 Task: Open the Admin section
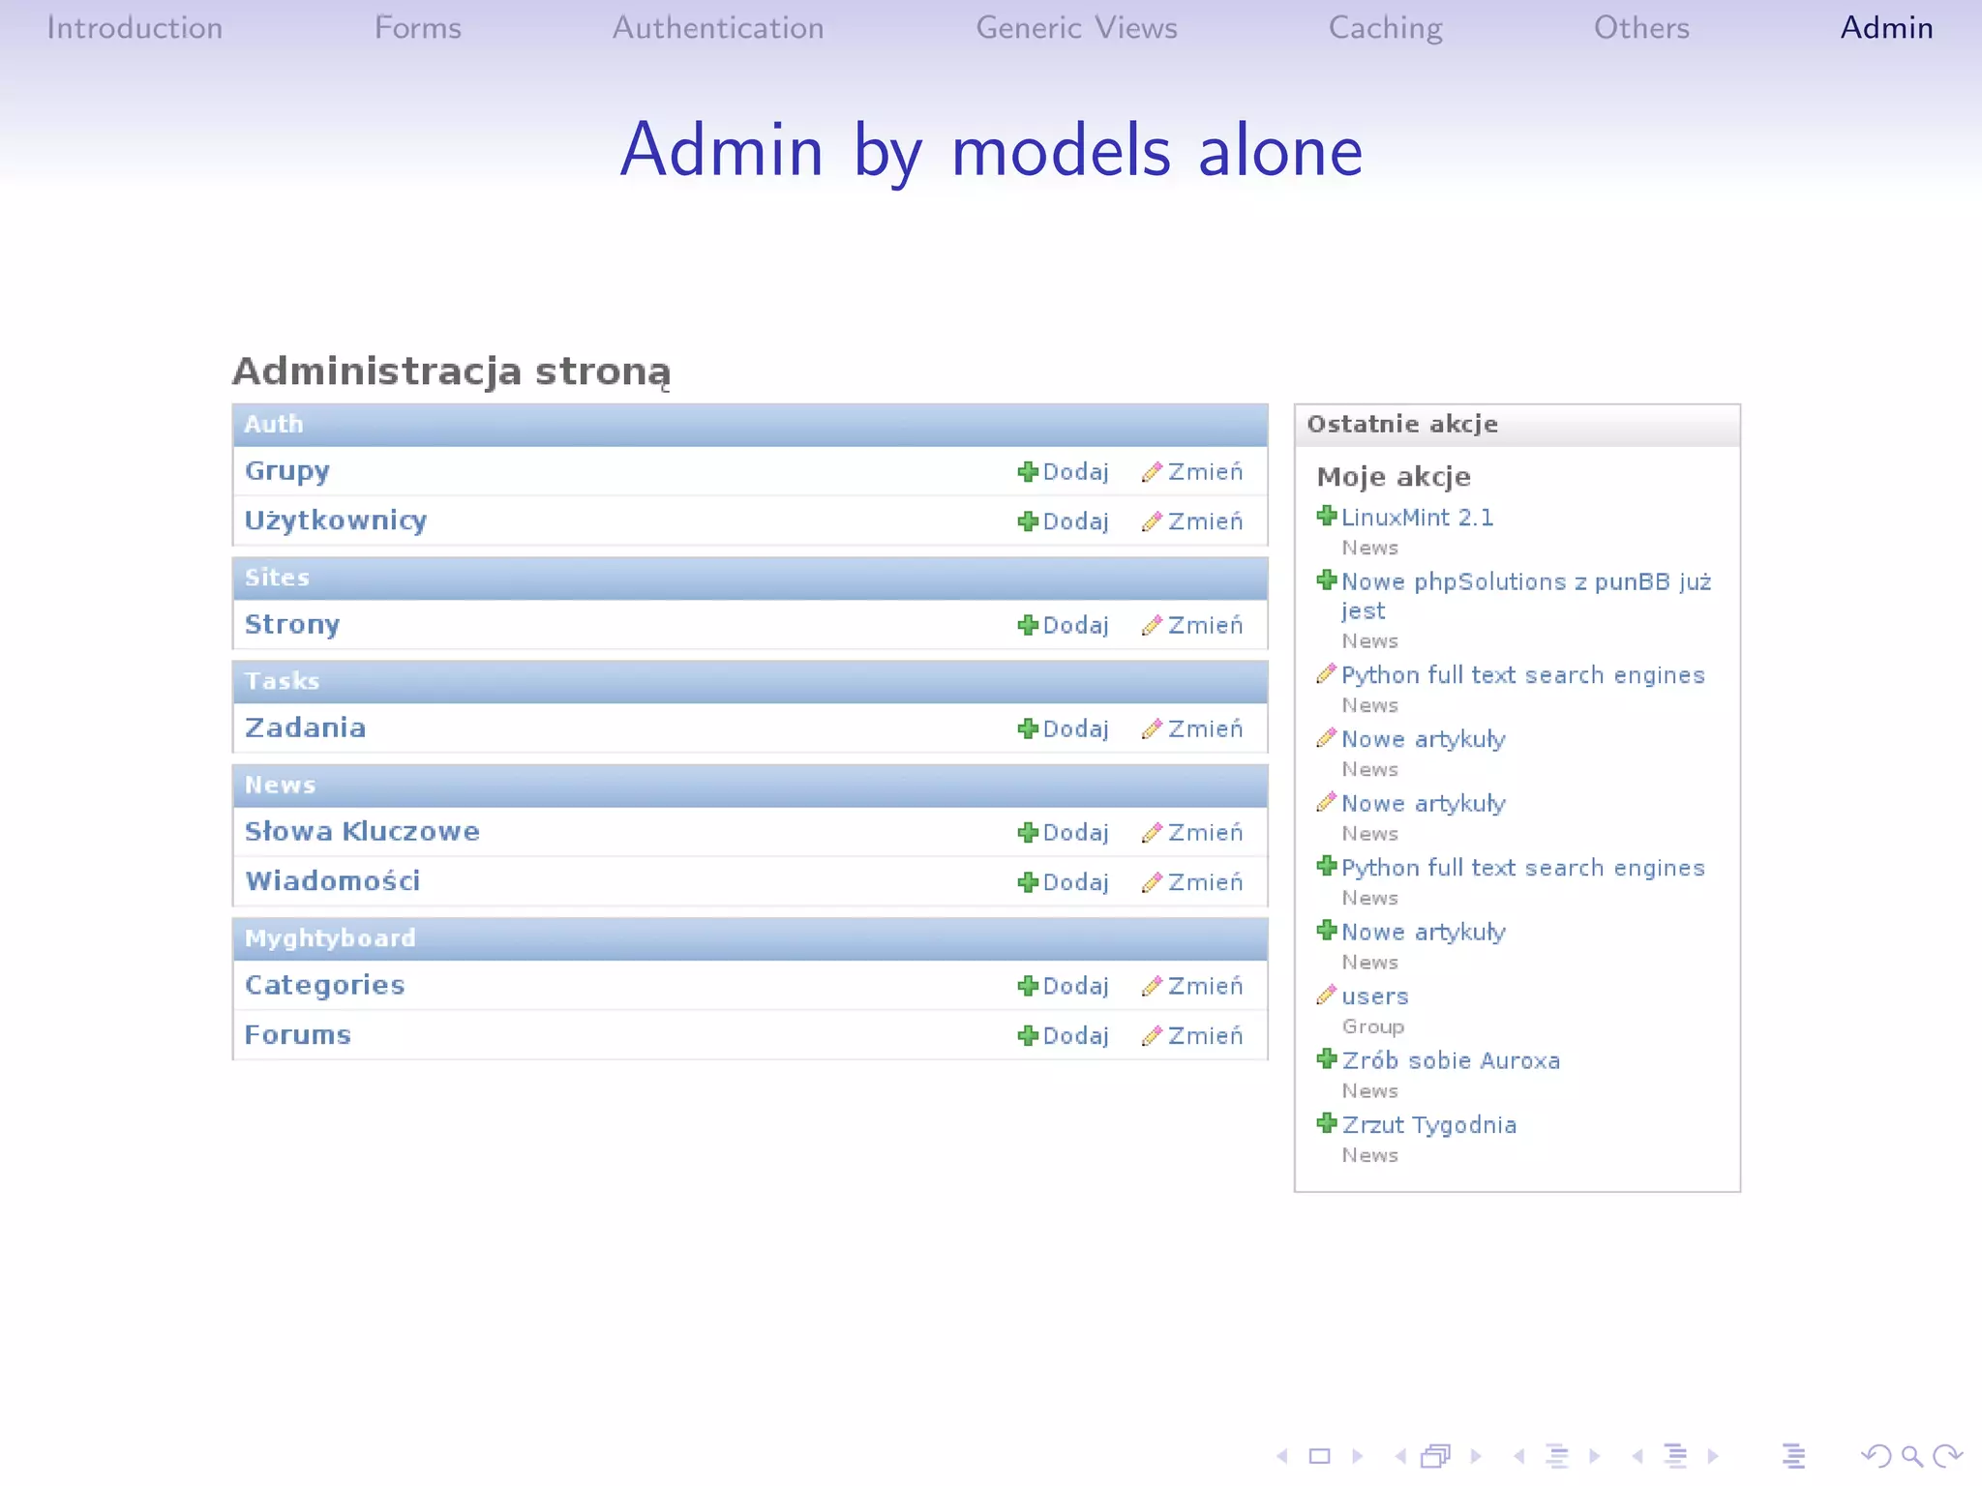pos(1886,28)
